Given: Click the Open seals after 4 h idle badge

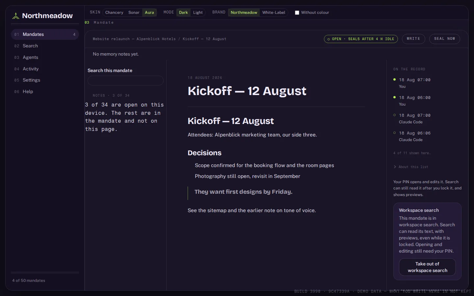Looking at the screenshot, I should pos(361,39).
